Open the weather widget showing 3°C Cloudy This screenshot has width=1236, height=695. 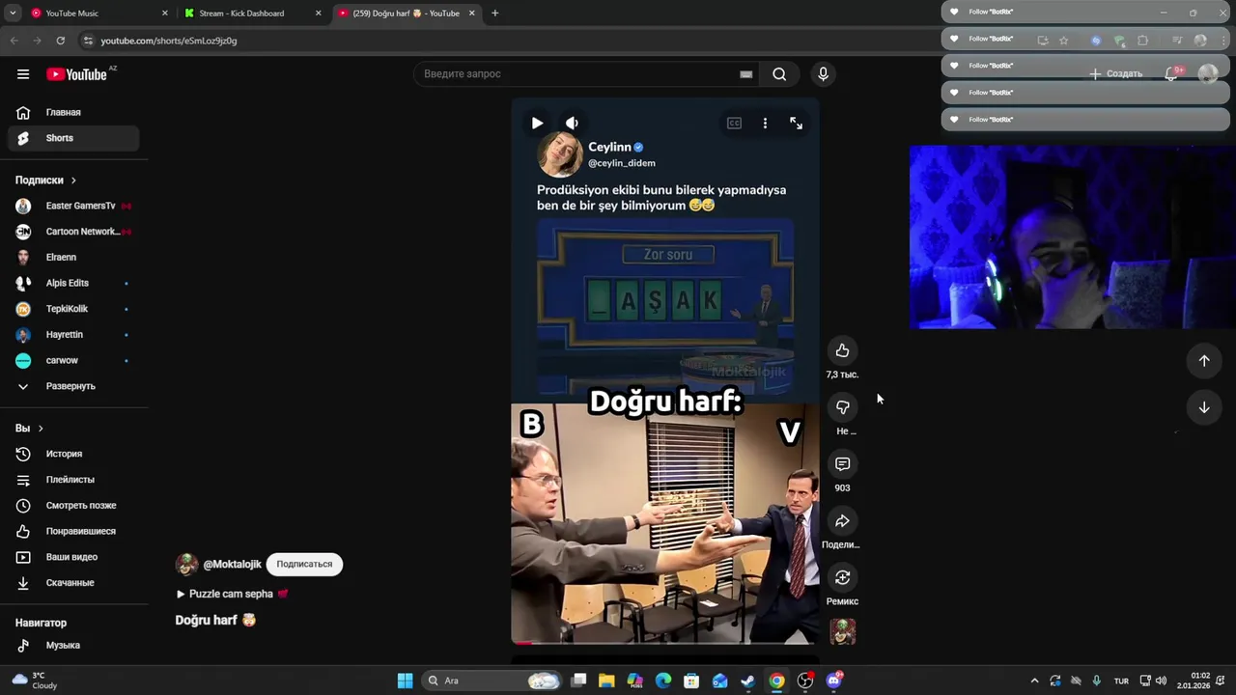(33, 681)
